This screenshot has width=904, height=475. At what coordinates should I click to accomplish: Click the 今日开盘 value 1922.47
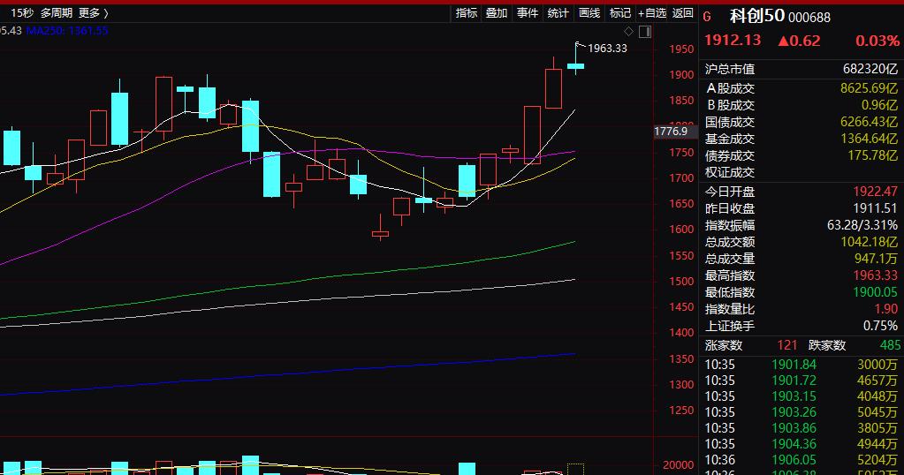[875, 192]
